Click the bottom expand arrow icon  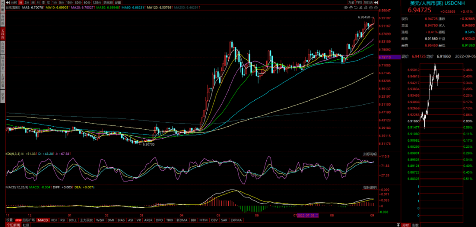398,224
